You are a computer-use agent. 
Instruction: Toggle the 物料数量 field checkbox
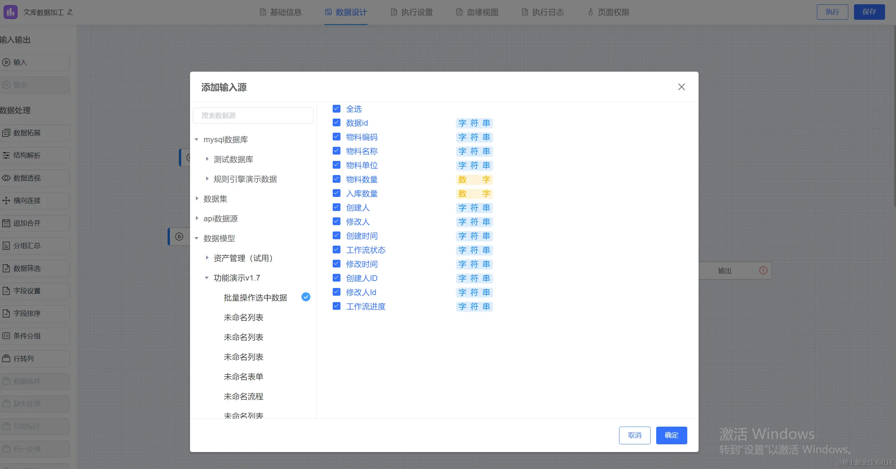(x=337, y=179)
